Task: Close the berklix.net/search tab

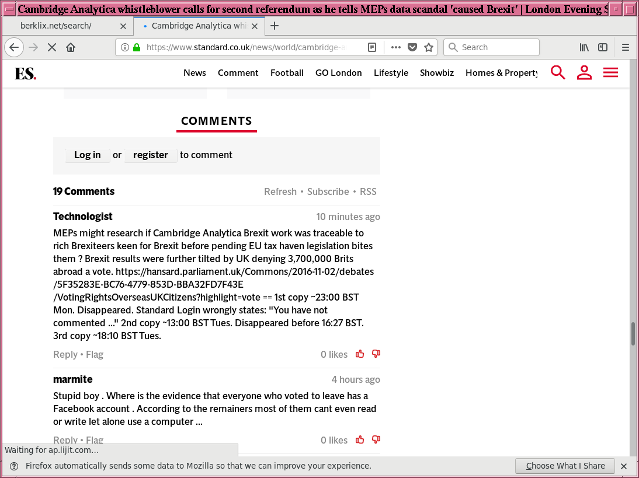Action: [123, 26]
